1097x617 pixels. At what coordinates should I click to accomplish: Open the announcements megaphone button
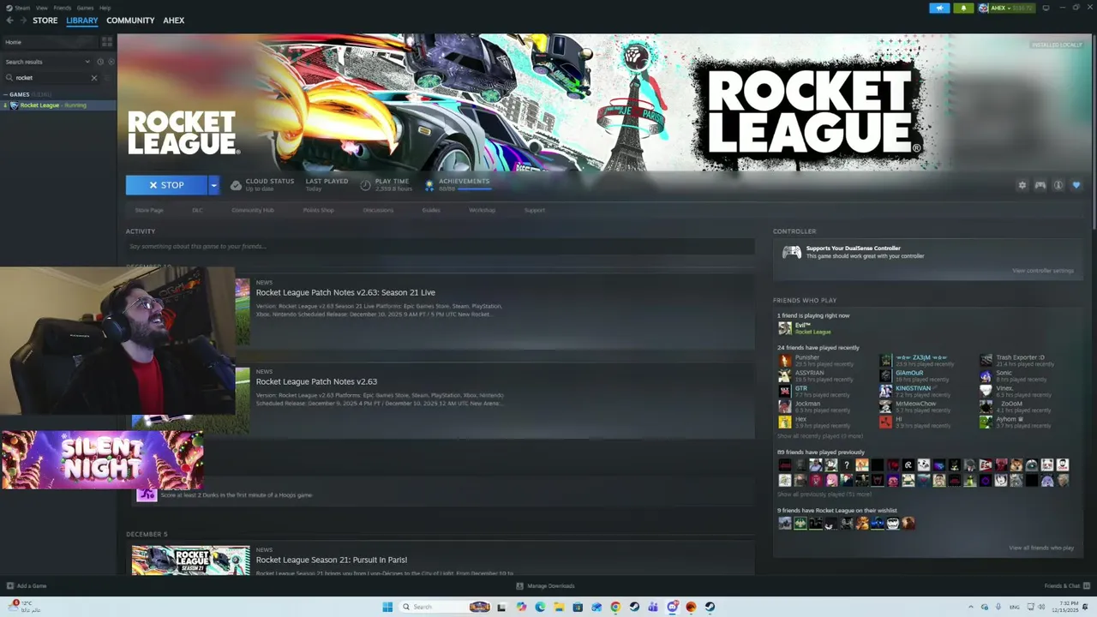click(939, 8)
